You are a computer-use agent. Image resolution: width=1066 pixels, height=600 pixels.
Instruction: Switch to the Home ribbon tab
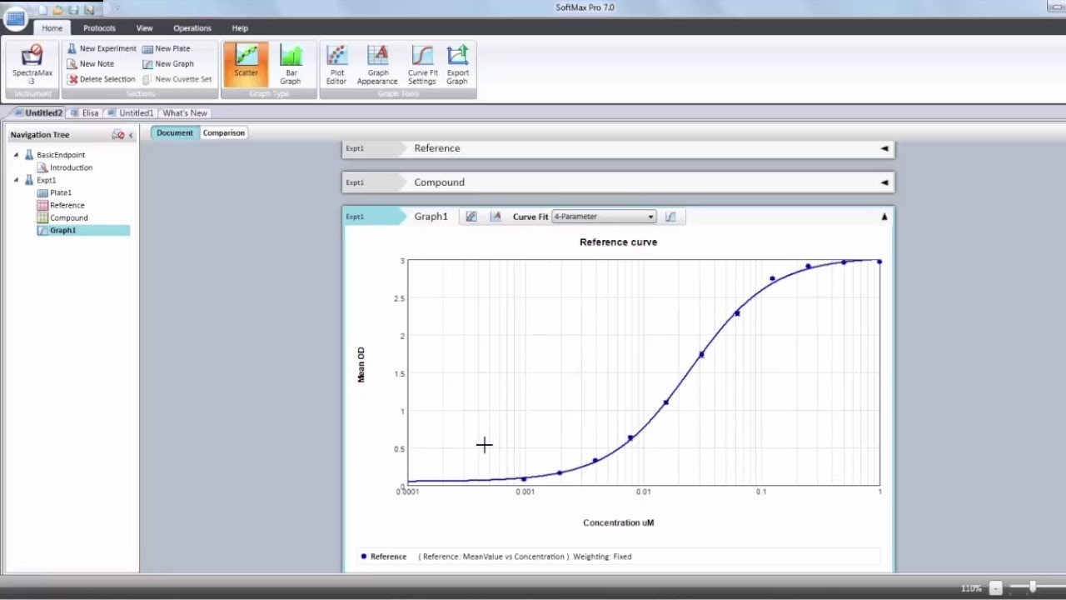click(x=52, y=28)
